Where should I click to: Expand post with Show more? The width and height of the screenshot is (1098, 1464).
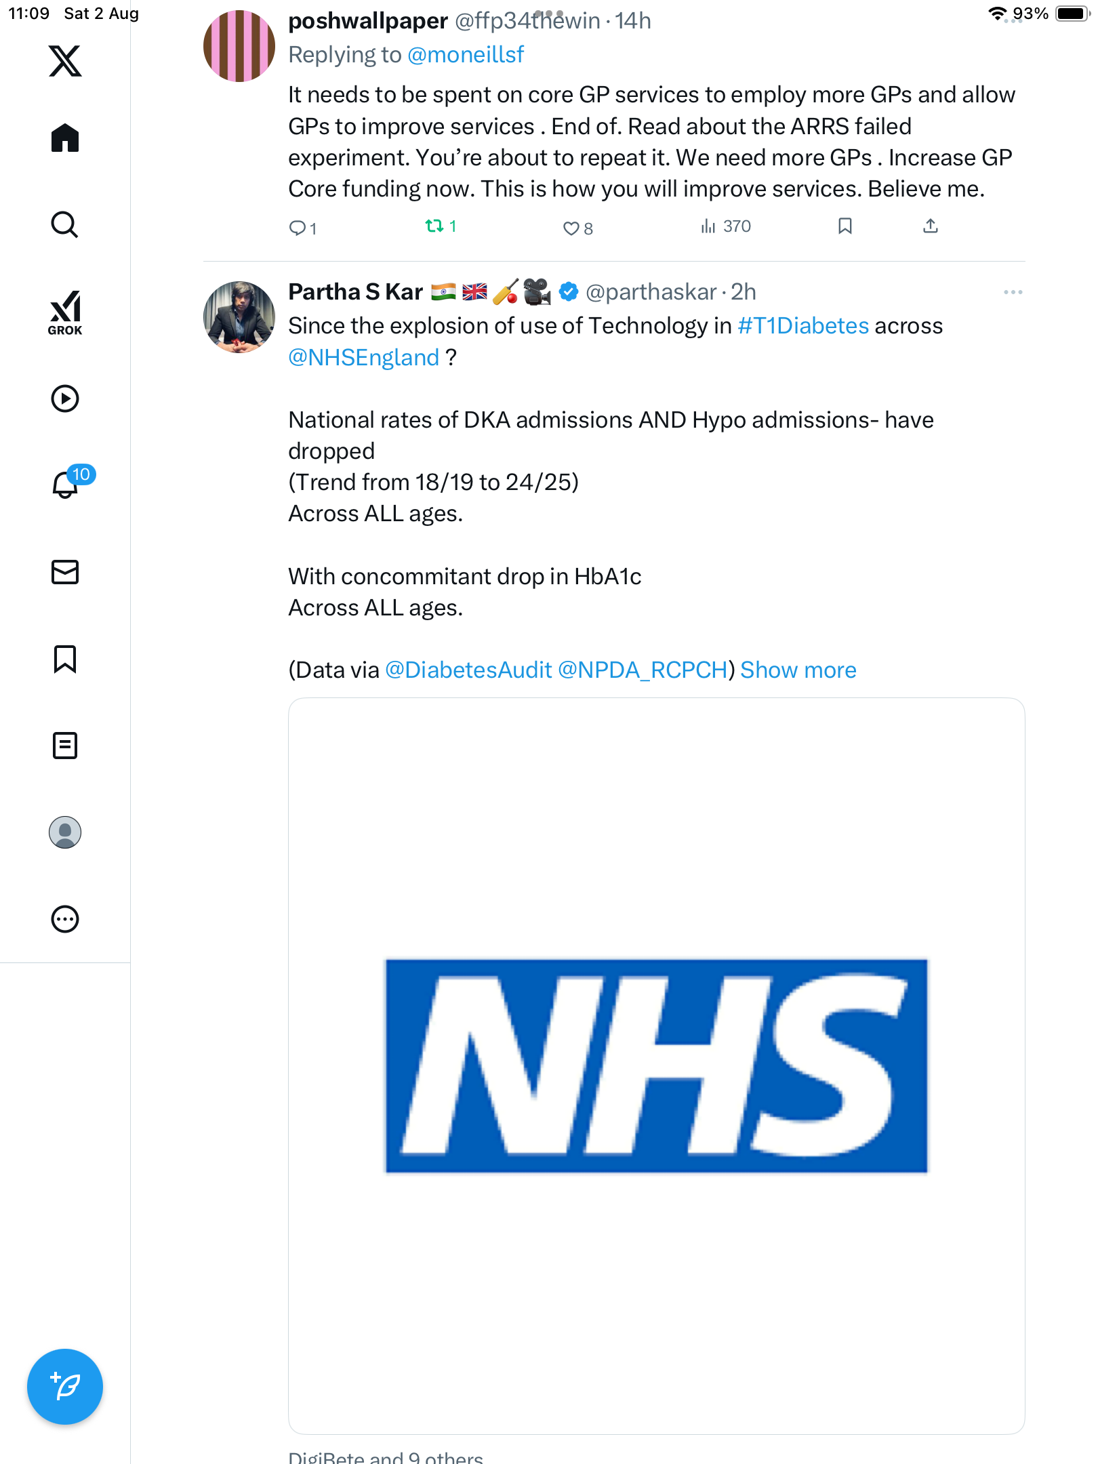[x=798, y=670]
